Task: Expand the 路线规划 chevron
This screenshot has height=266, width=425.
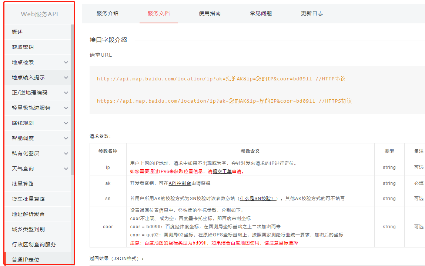Action: pyautogui.click(x=66, y=123)
